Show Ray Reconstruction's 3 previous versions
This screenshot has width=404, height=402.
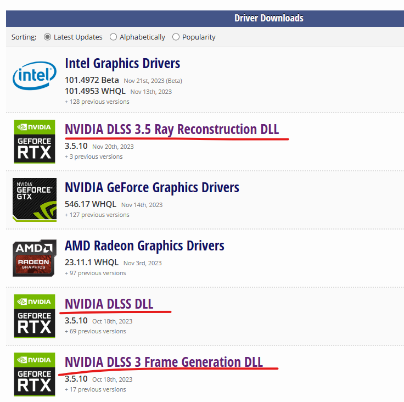[x=93, y=157]
